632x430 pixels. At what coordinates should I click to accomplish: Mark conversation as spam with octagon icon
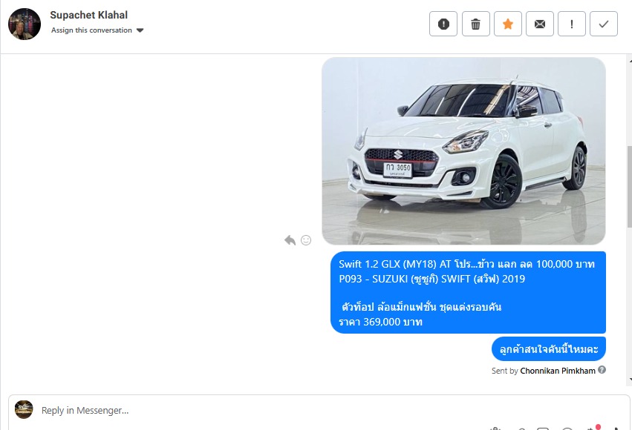click(x=443, y=24)
